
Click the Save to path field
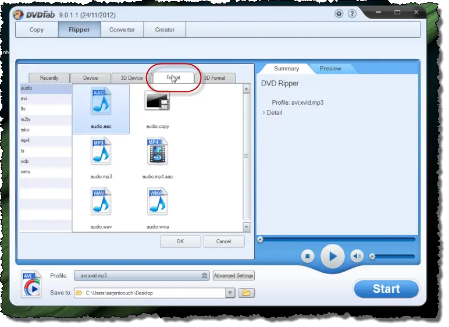[x=149, y=293]
